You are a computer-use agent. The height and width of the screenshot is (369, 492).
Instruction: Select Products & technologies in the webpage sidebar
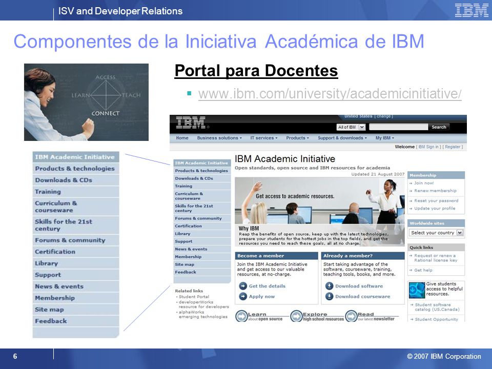pyautogui.click(x=201, y=171)
